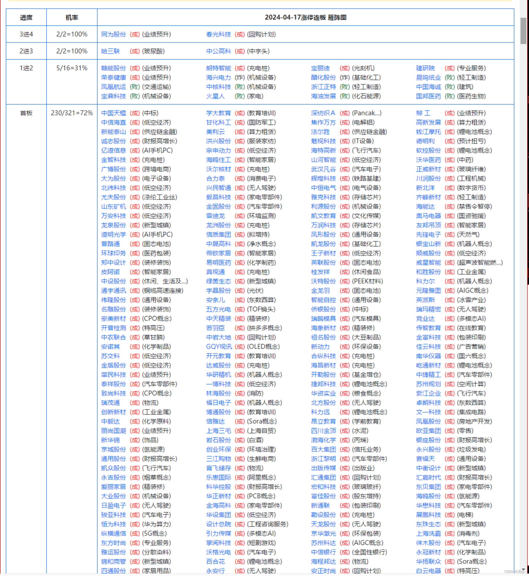This screenshot has width=529, height=576.
Task: Open the 中国海诚 link
Action: [428, 87]
